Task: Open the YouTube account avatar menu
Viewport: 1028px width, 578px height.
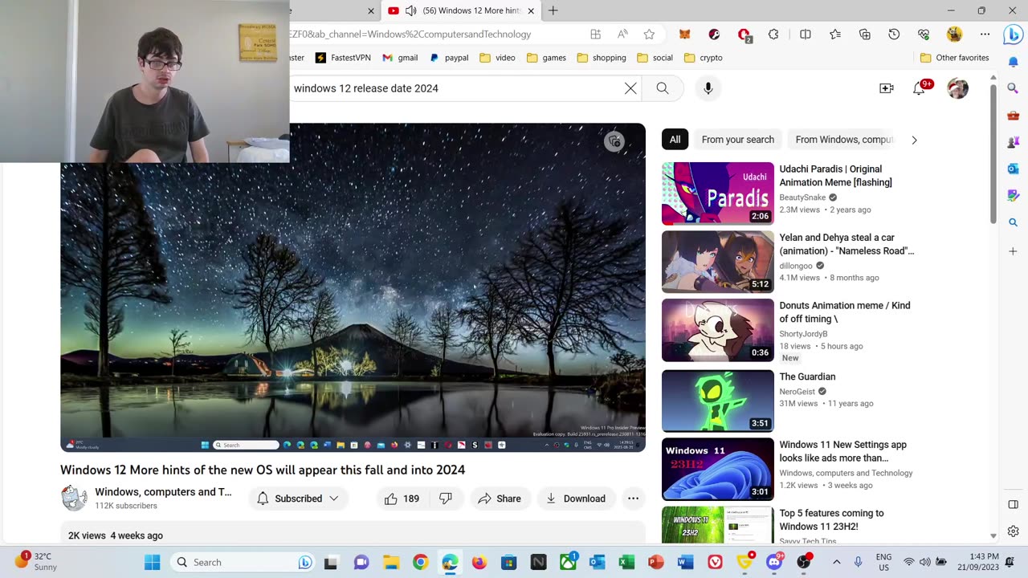Action: [957, 88]
